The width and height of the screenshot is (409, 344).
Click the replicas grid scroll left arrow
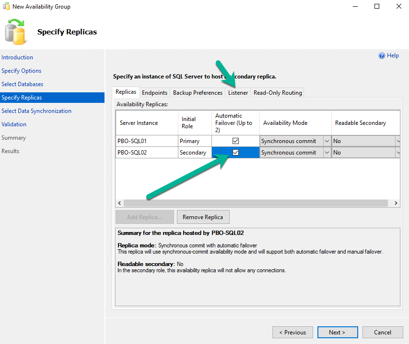119,203
